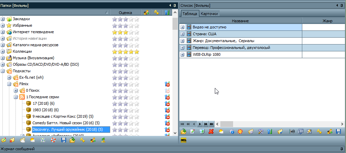Click the IMDb icon in list toolbar

point(183,140)
